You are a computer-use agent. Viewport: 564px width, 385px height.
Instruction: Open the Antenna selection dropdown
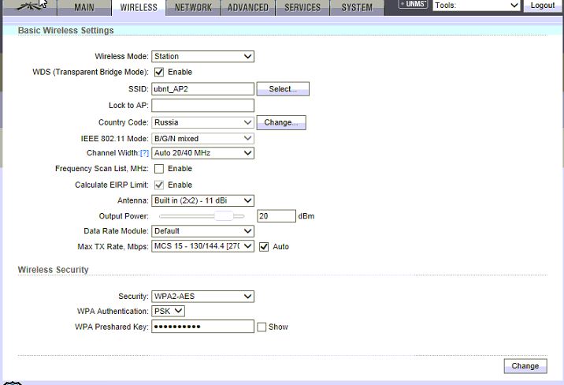click(x=202, y=200)
